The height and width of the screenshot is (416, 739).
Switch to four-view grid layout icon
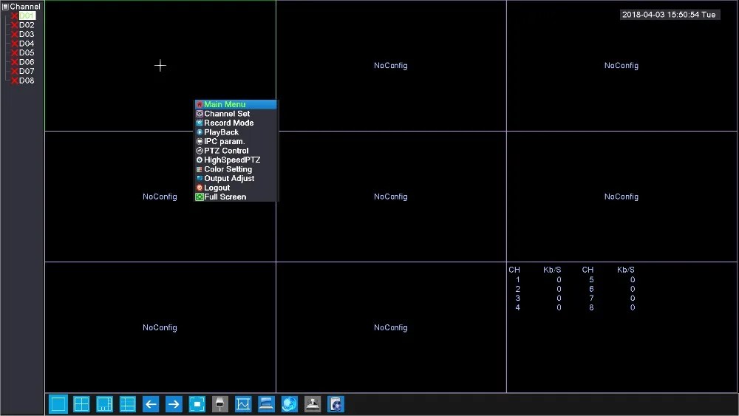(81, 404)
